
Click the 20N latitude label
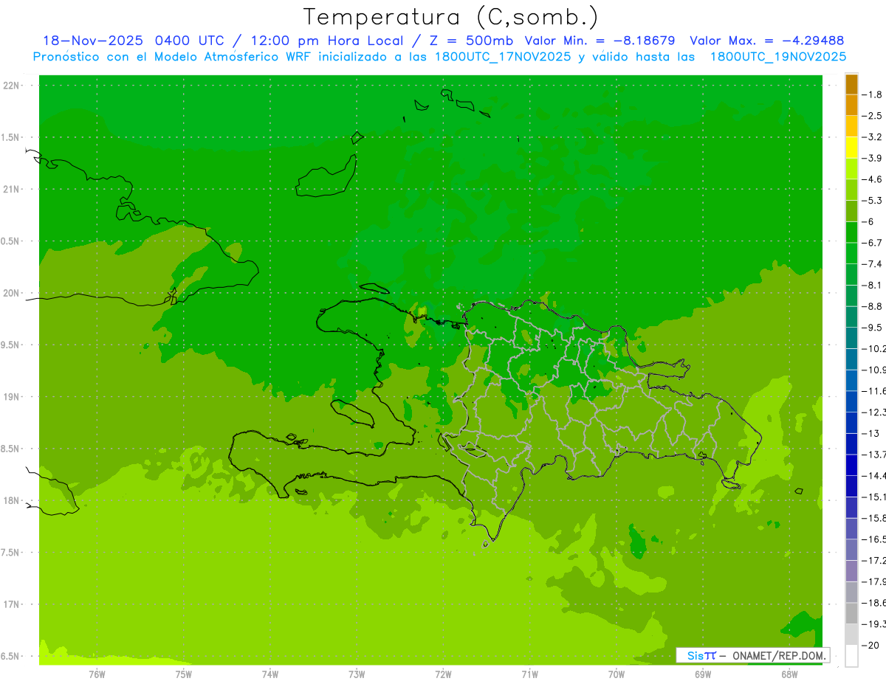pyautogui.click(x=12, y=293)
